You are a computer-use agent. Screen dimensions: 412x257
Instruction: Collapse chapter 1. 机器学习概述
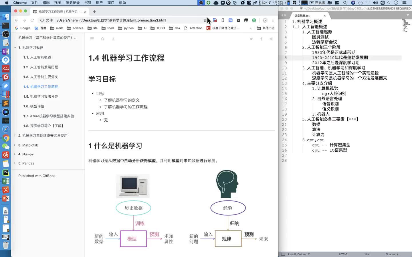[x=15, y=47]
